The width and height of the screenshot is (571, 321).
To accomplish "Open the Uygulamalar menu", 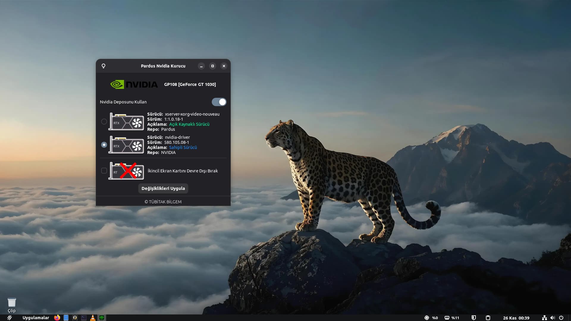I will pyautogui.click(x=36, y=318).
